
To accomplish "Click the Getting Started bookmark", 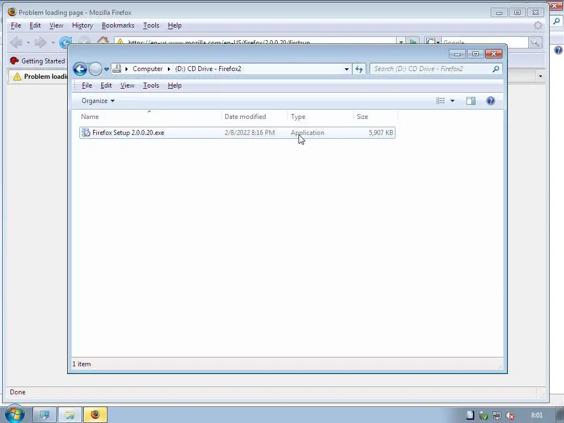I will point(37,61).
